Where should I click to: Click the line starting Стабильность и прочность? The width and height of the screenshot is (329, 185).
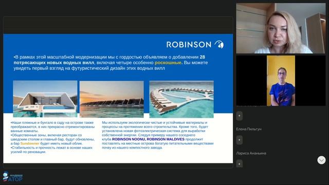pyautogui.click(x=51, y=147)
